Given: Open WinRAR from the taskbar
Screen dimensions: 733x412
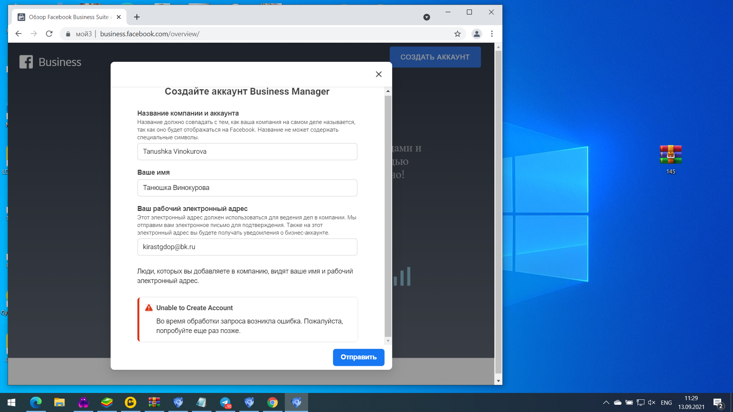Looking at the screenshot, I should point(154,402).
